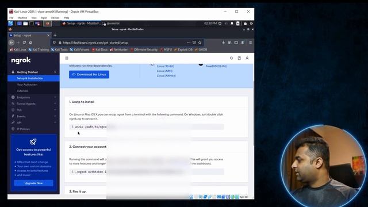
Task: Expand the TLS sidebar section
Action: 33,110
